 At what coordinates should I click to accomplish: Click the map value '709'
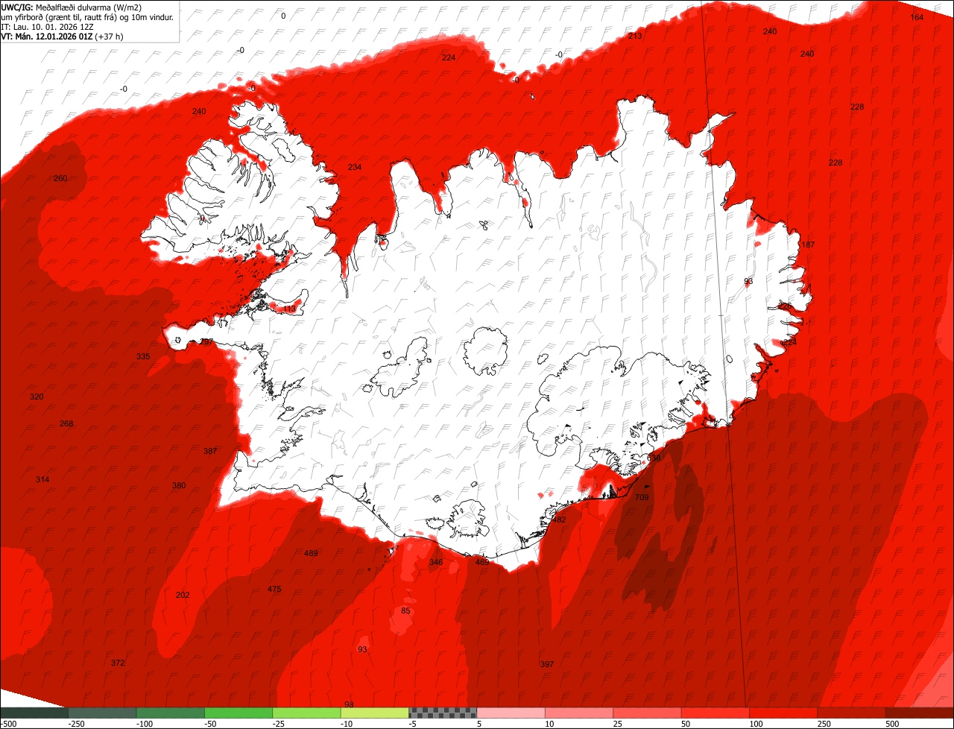(641, 497)
